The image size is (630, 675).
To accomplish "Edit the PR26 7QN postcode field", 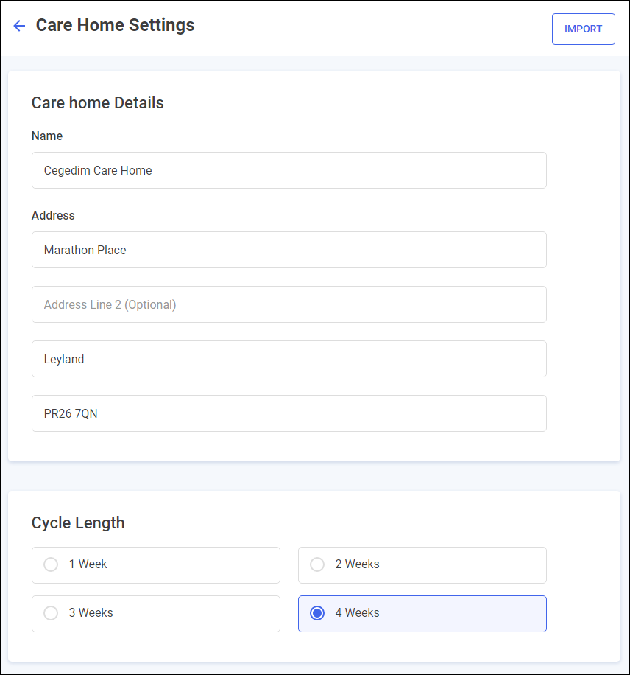I will point(289,413).
